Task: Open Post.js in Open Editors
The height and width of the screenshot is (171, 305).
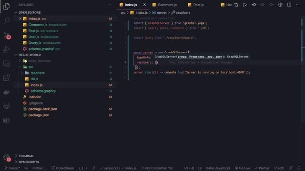Action: click(33, 31)
